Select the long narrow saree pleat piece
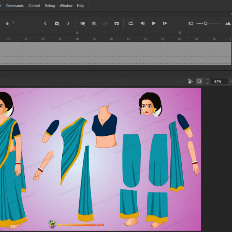Viewport: 232px width, 232px height. (x=86, y=183)
